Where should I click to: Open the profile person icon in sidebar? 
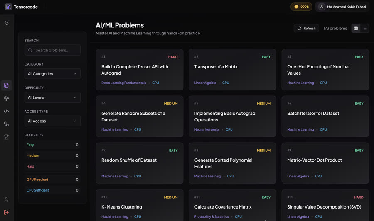tap(6, 199)
